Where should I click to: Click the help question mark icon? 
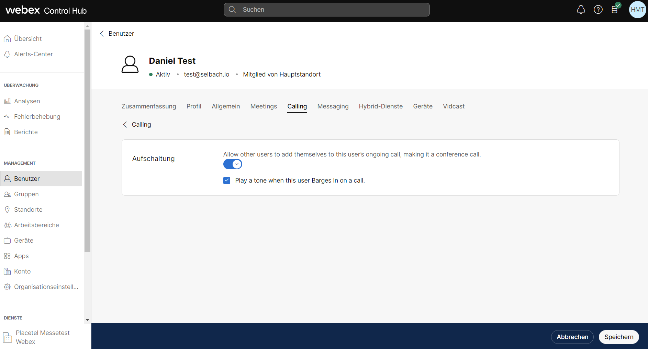(x=598, y=10)
